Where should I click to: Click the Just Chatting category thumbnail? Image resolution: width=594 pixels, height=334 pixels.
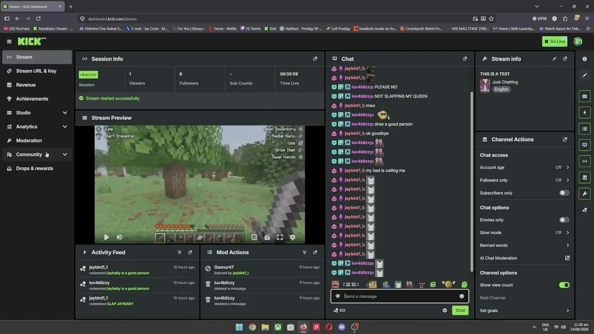pos(485,86)
